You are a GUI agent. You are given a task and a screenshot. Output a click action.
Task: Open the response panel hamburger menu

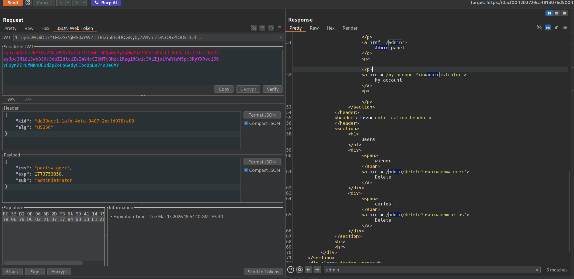tap(565, 28)
